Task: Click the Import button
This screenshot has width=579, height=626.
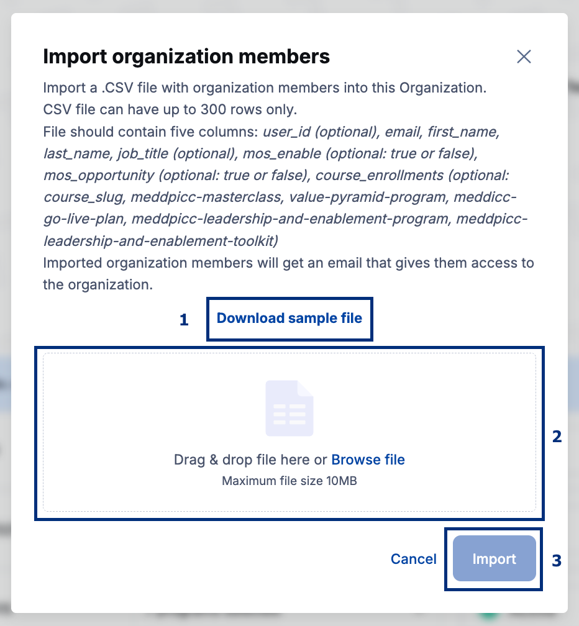Action: (494, 559)
